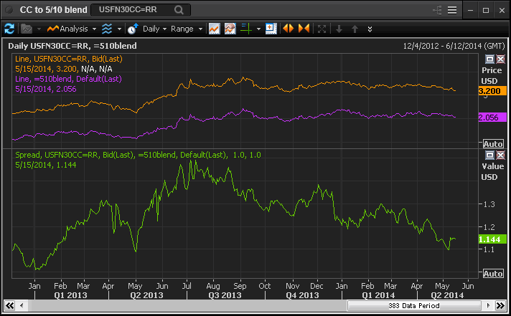Toggle Auto scaling on the spread panel
This screenshot has height=316, width=511.
[492, 274]
